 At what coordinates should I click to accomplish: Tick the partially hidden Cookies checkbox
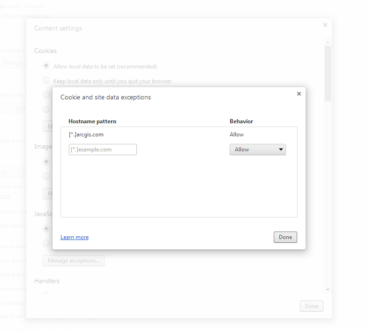coord(46,109)
